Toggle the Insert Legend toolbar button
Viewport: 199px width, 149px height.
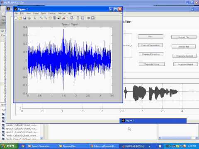83,18
